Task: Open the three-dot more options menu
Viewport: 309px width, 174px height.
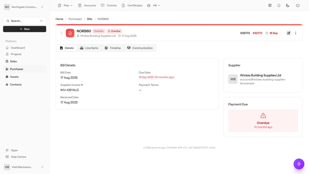Action: (x=296, y=33)
